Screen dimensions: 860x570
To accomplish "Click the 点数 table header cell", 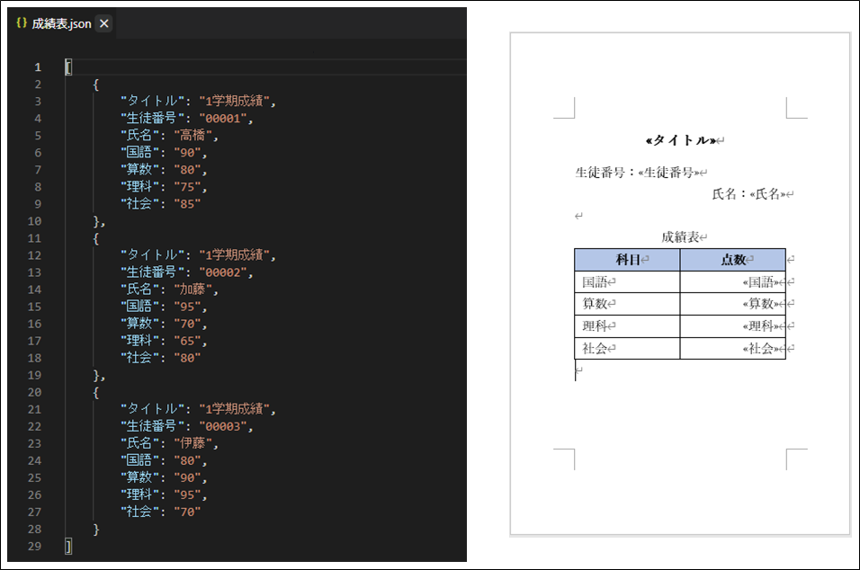I will point(733,260).
